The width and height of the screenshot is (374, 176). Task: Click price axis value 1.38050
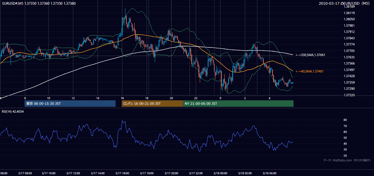[350, 19]
